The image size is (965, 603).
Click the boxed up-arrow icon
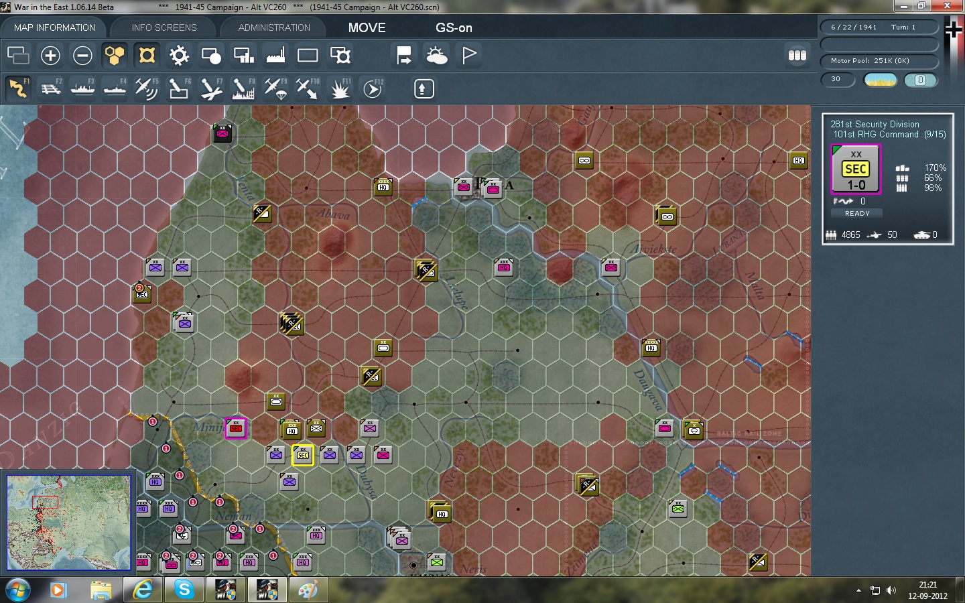click(x=424, y=88)
